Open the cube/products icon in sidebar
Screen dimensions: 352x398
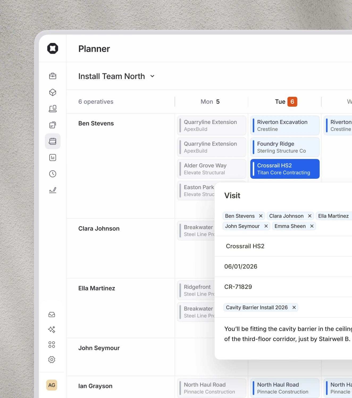pos(53,92)
